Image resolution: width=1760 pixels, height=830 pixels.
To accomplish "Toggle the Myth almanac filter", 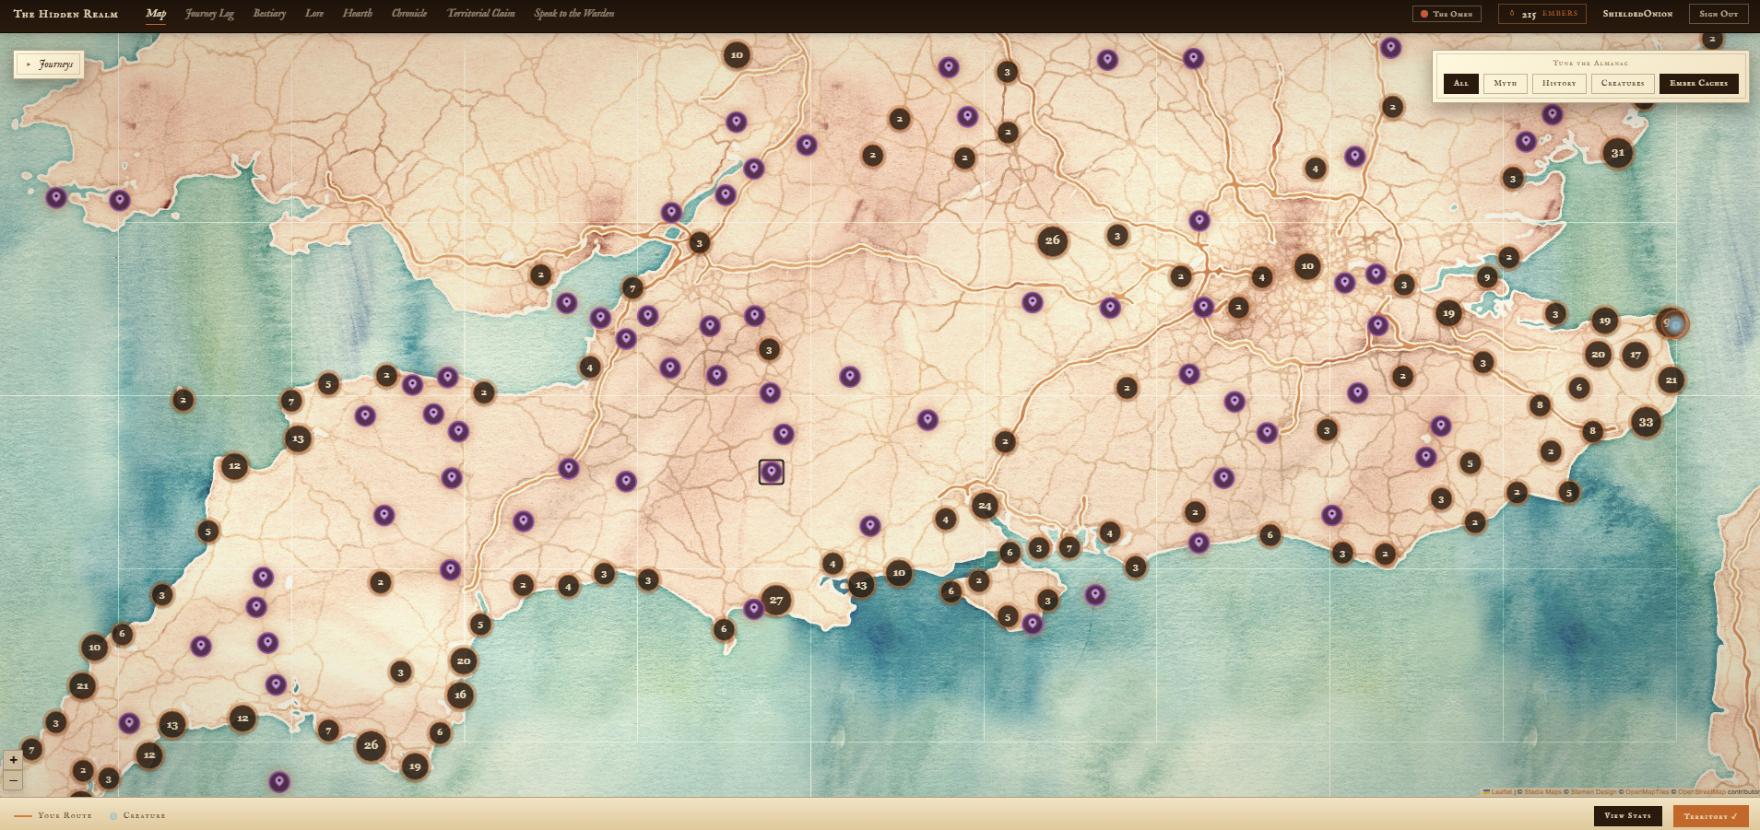I will (1506, 83).
